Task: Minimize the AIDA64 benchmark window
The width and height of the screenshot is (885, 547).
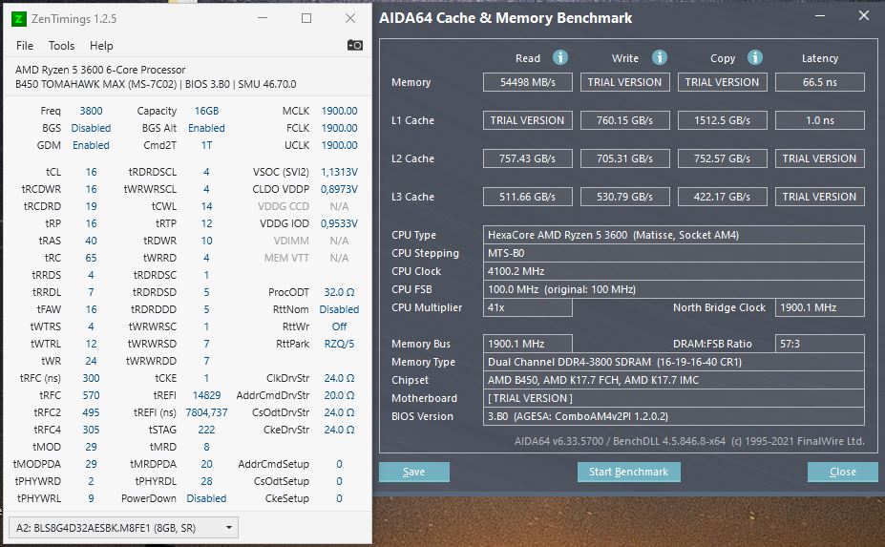Action: (x=820, y=16)
